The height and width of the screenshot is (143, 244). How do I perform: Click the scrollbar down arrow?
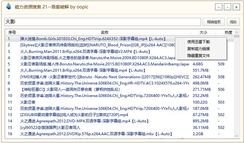(236, 136)
